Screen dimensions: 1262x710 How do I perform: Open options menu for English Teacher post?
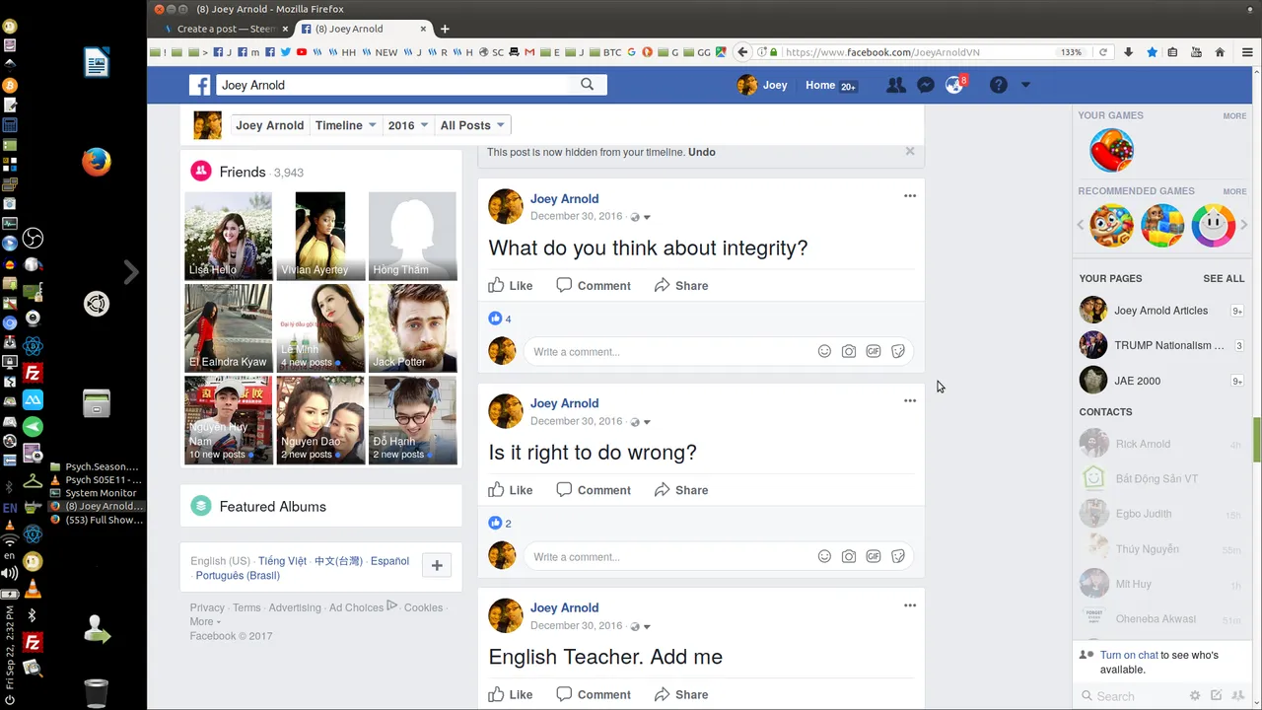pos(910,605)
